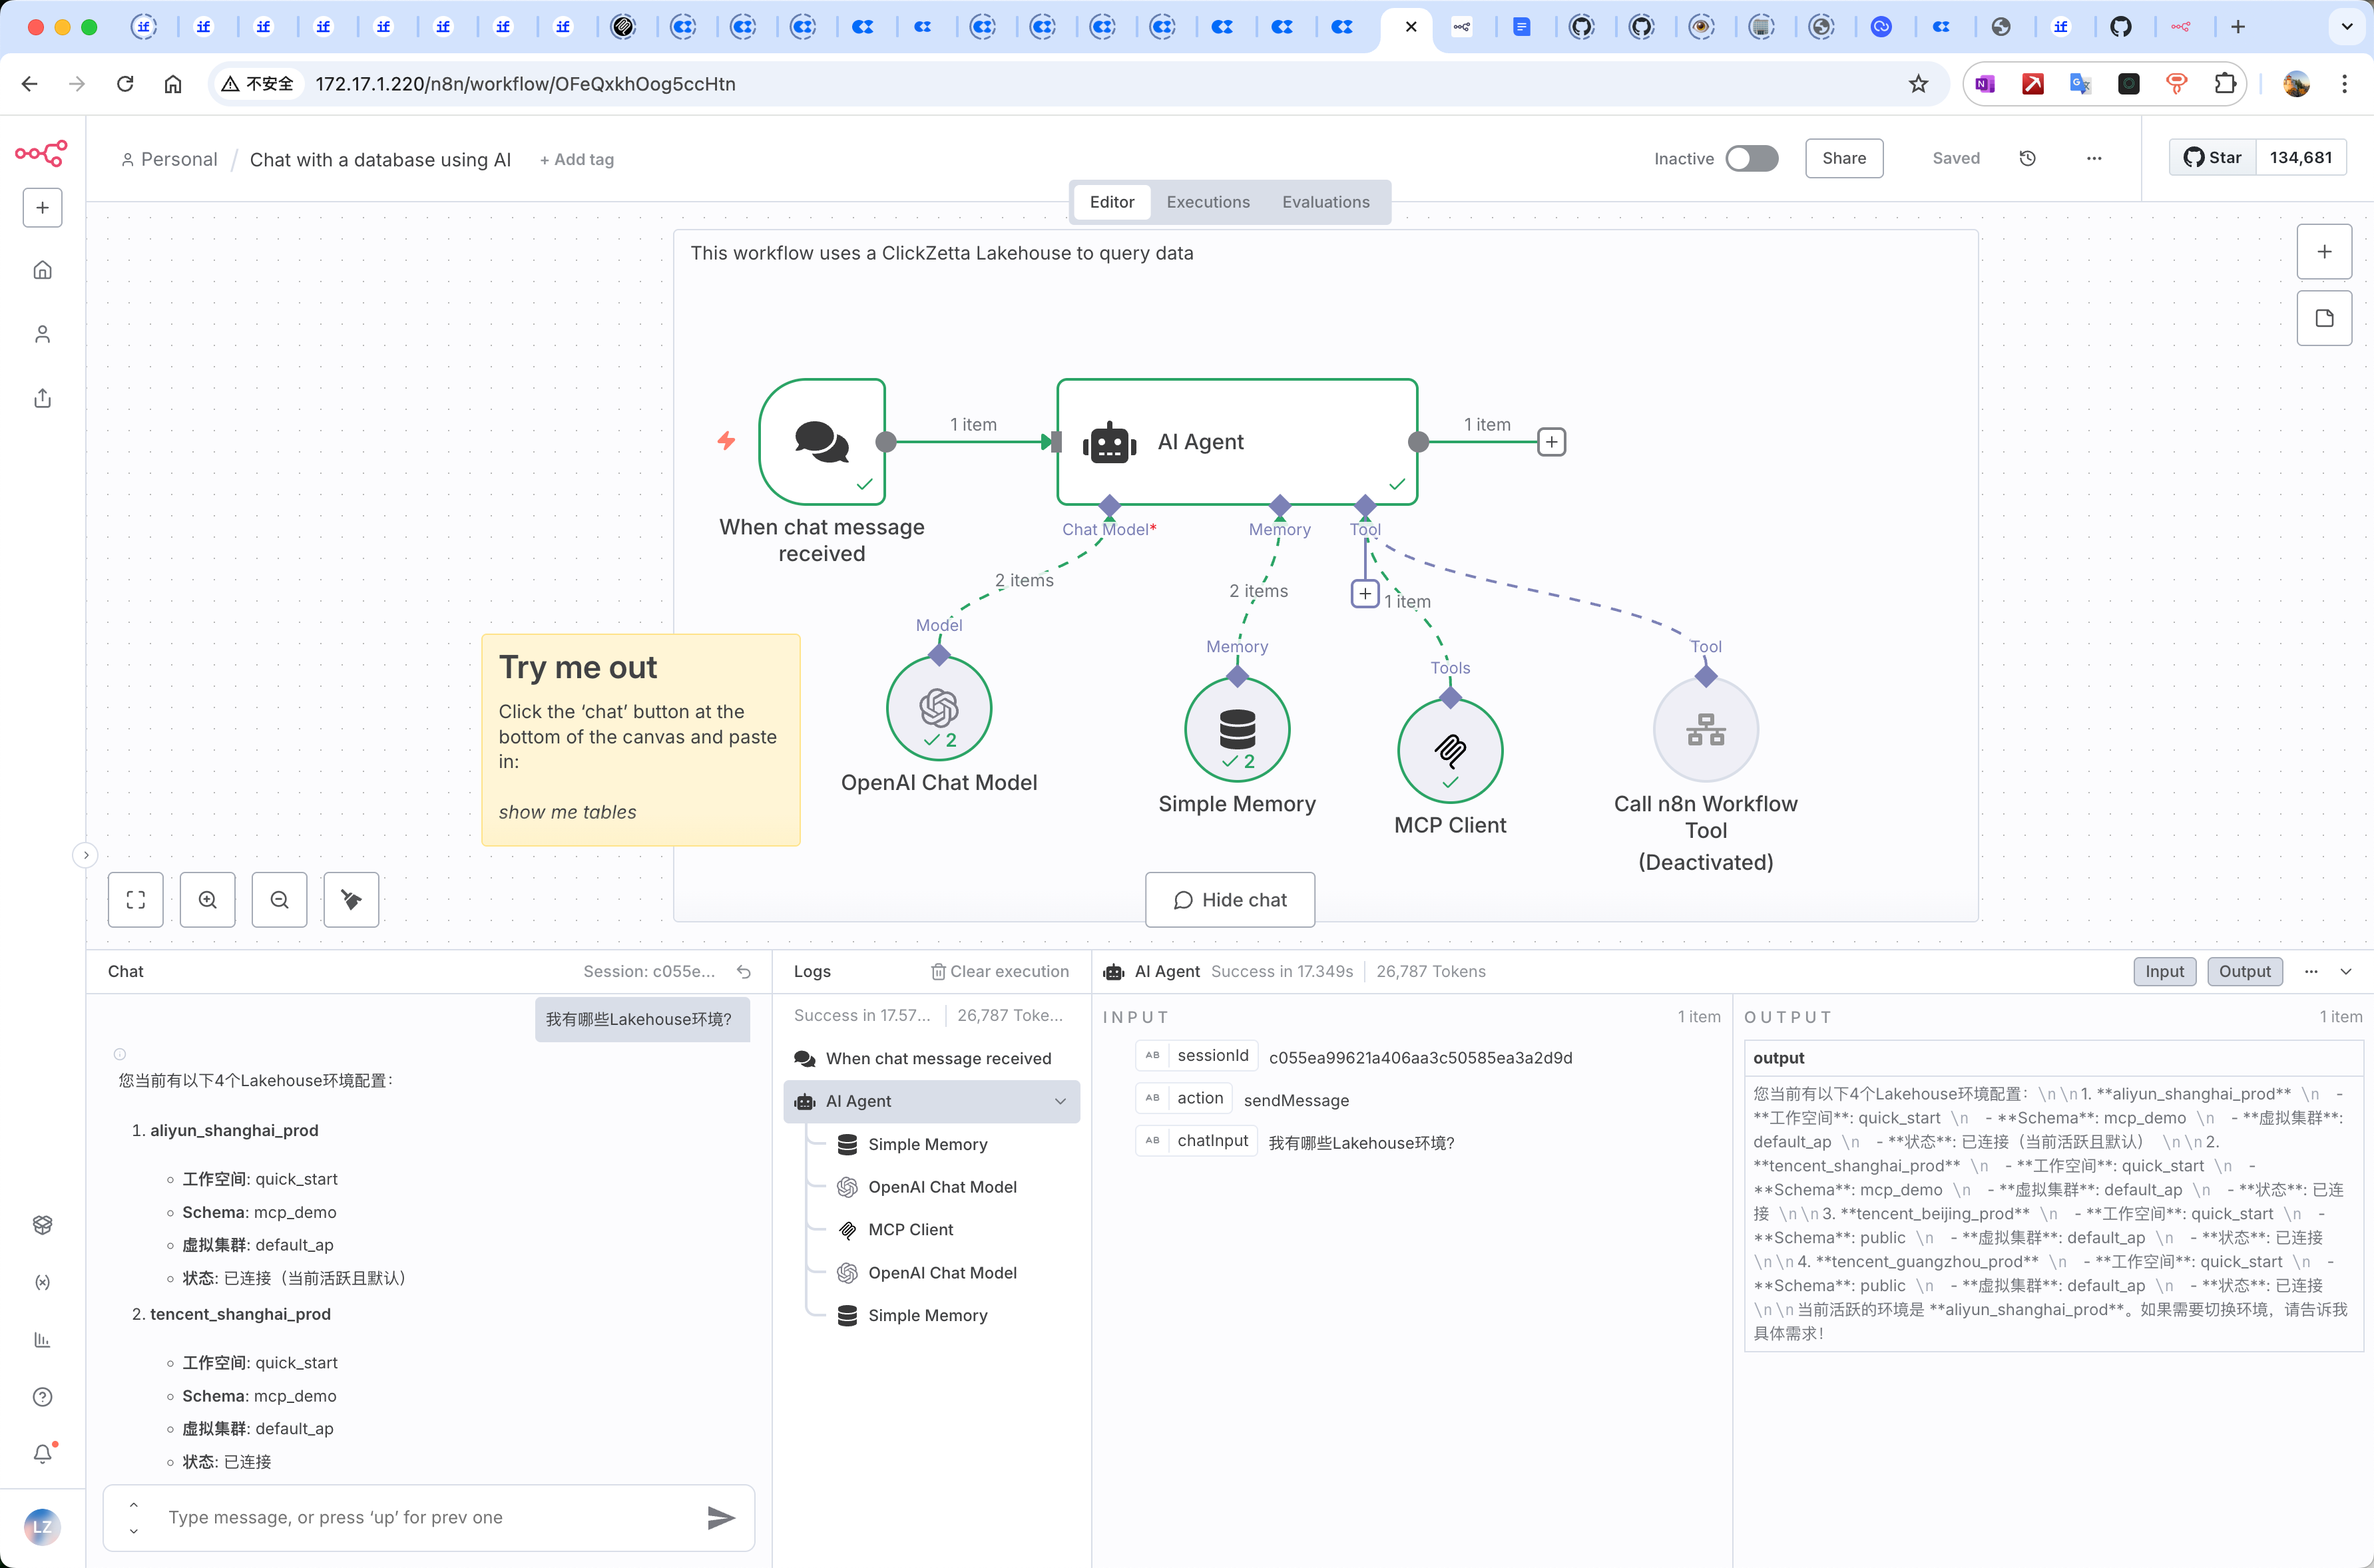Image resolution: width=2374 pixels, height=1568 pixels.
Task: Click the zoom-out canvas button
Action: tap(279, 900)
